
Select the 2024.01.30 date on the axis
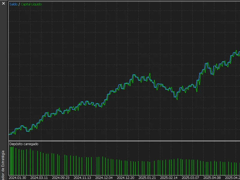coord(17,178)
